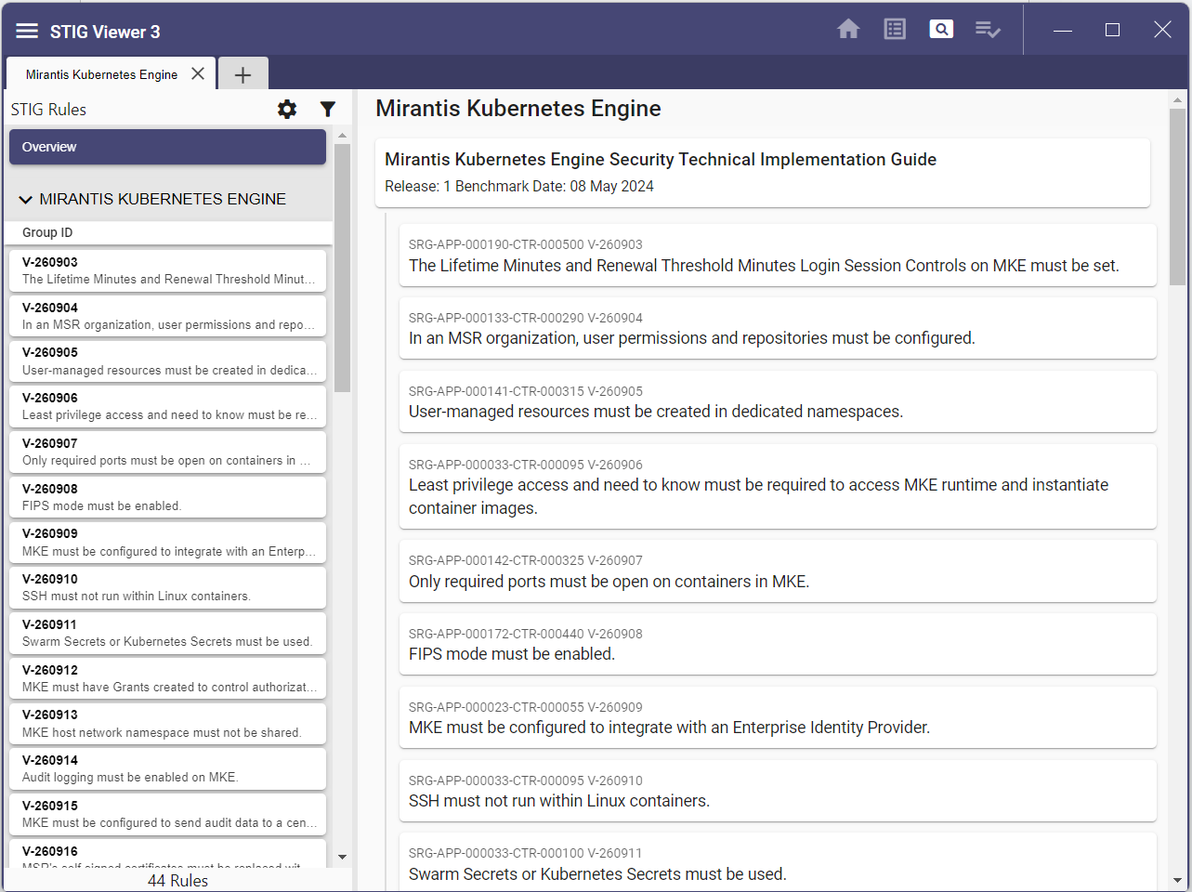Open the STIG library icon
1192x892 pixels.
[x=894, y=29]
